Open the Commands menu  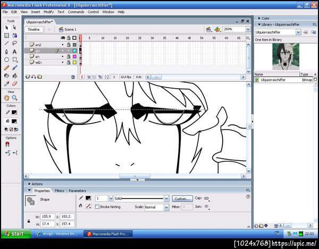(76, 12)
